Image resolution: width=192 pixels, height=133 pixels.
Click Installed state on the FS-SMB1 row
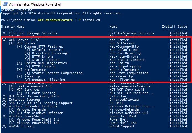178,103
